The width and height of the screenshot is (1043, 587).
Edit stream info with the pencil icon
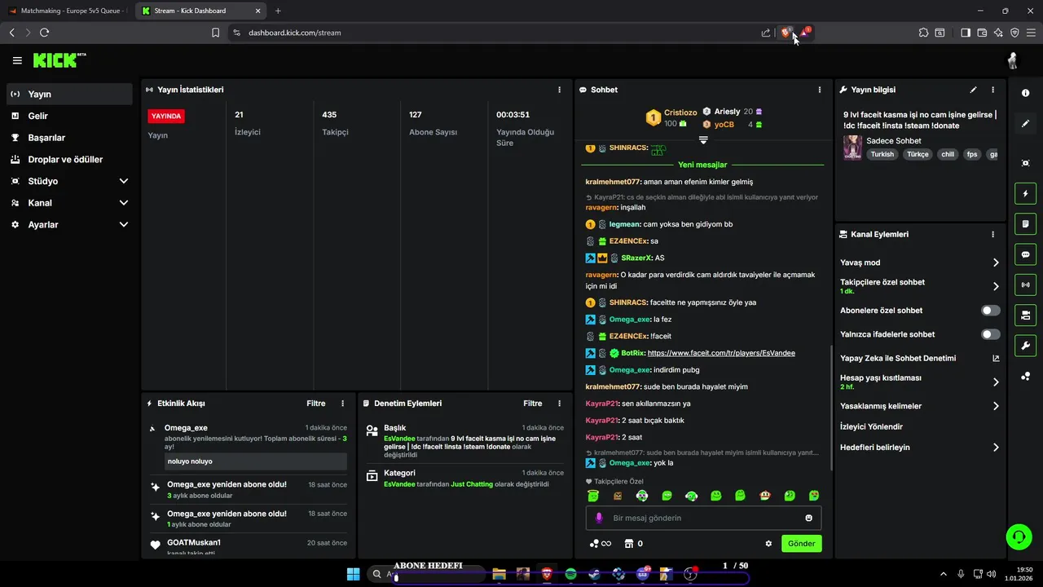[973, 90]
